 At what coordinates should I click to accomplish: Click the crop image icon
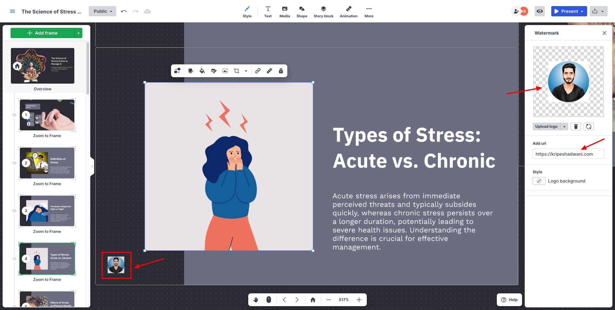pyautogui.click(x=237, y=71)
